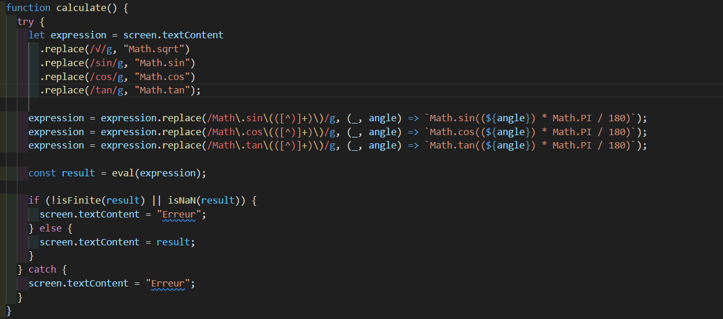This screenshot has height=319, width=723.
Task: Click the "if" keyword
Action: click(34, 201)
